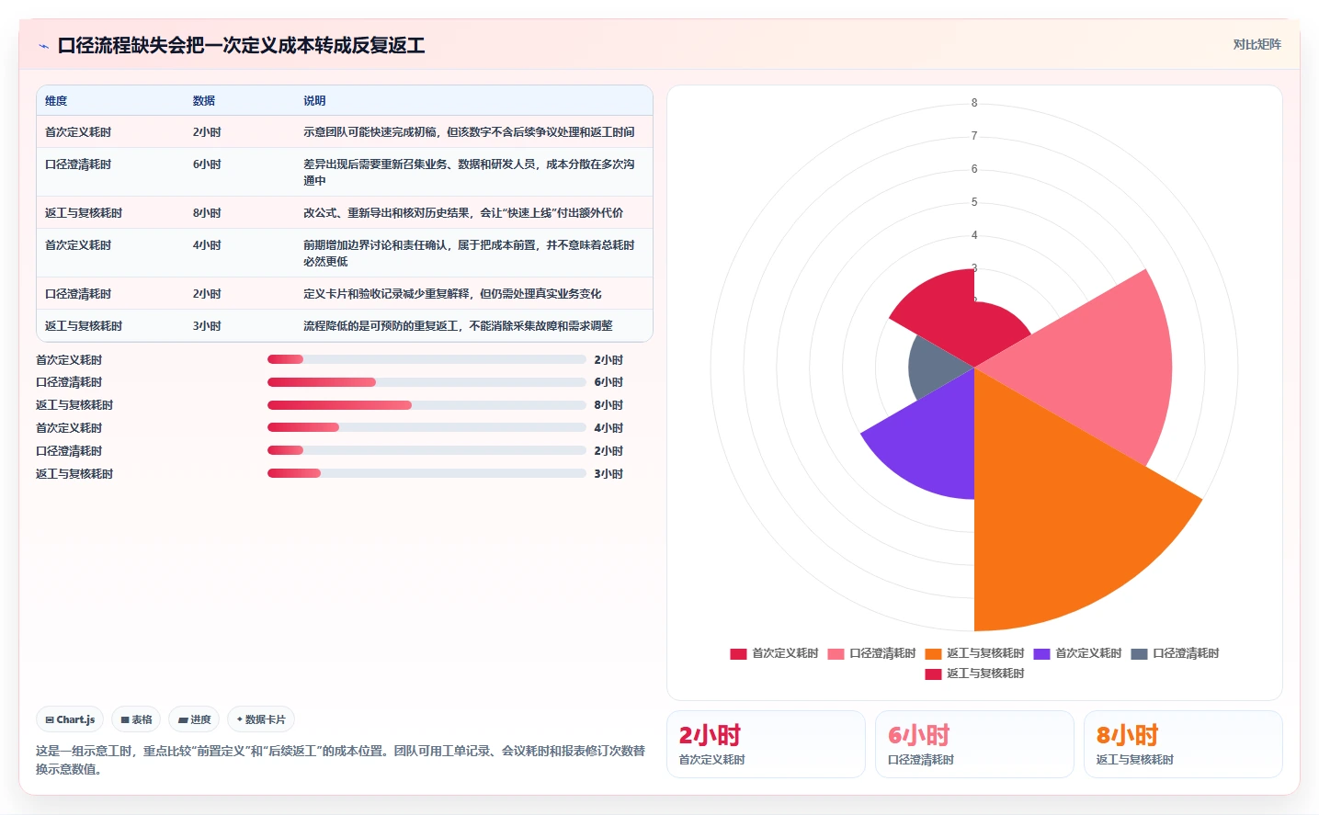Click the progress bar reading 6小时
1319x815 pixels.
pyautogui.click(x=426, y=382)
